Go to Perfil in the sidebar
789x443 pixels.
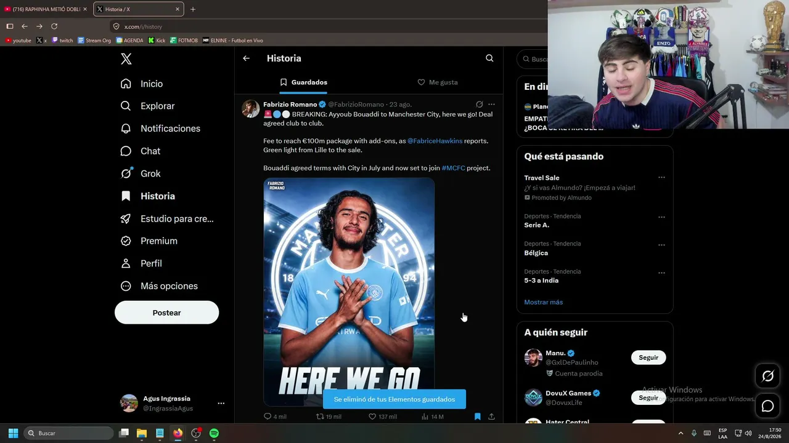141,263
